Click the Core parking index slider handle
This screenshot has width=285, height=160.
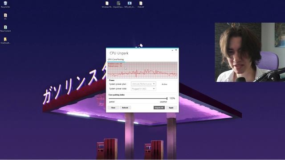click(167, 98)
